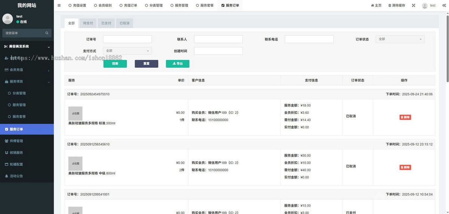Switch to the 会员级别 top tab

point(103,6)
